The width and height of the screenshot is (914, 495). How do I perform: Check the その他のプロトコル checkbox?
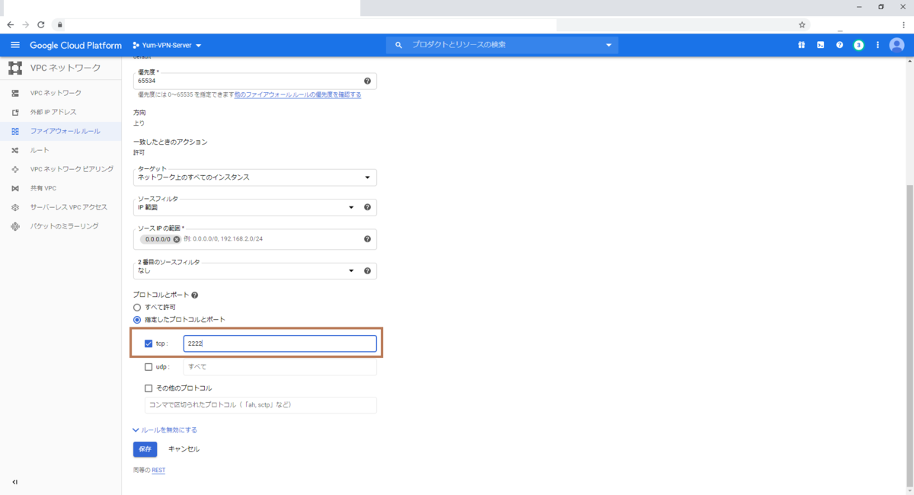(149, 388)
